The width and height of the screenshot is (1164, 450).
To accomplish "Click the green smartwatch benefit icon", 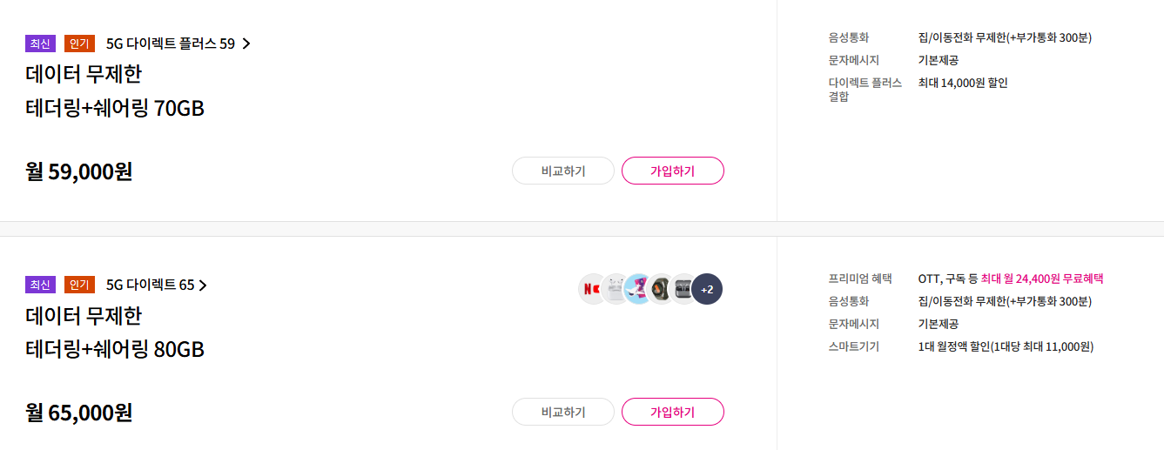I will tap(661, 289).
